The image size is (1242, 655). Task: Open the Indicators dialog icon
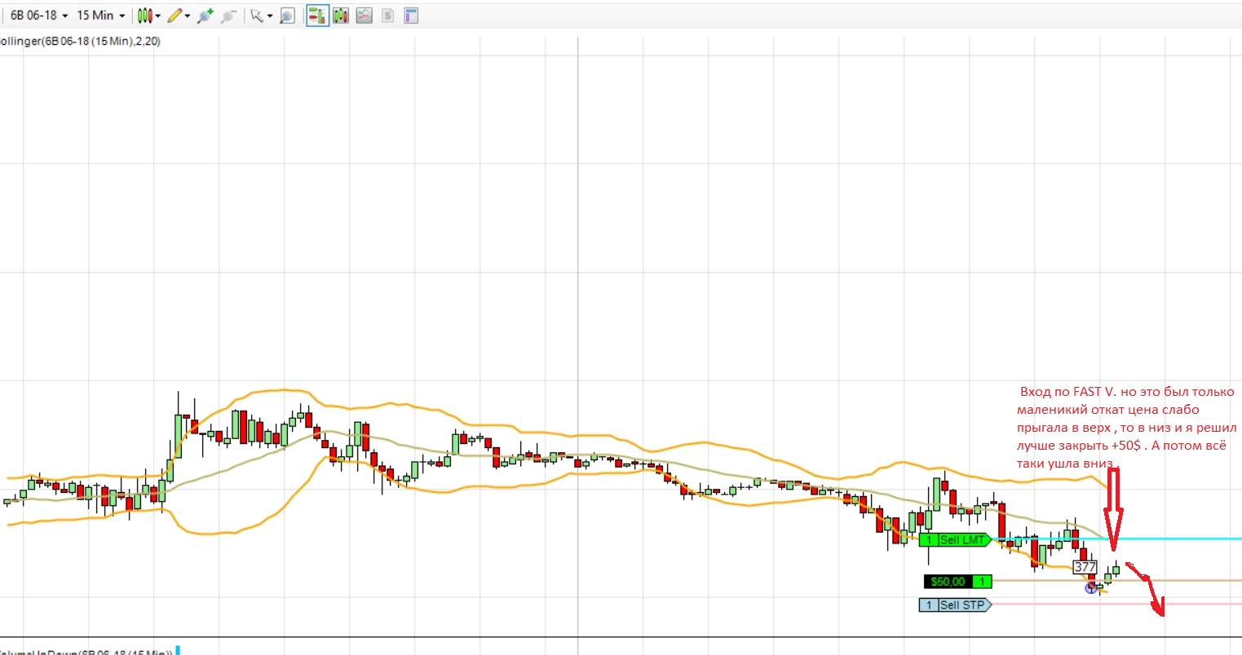(364, 15)
